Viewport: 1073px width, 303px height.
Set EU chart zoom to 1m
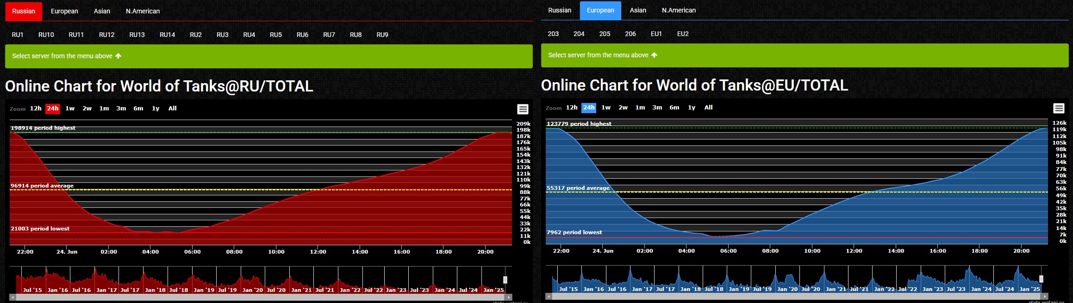(640, 108)
